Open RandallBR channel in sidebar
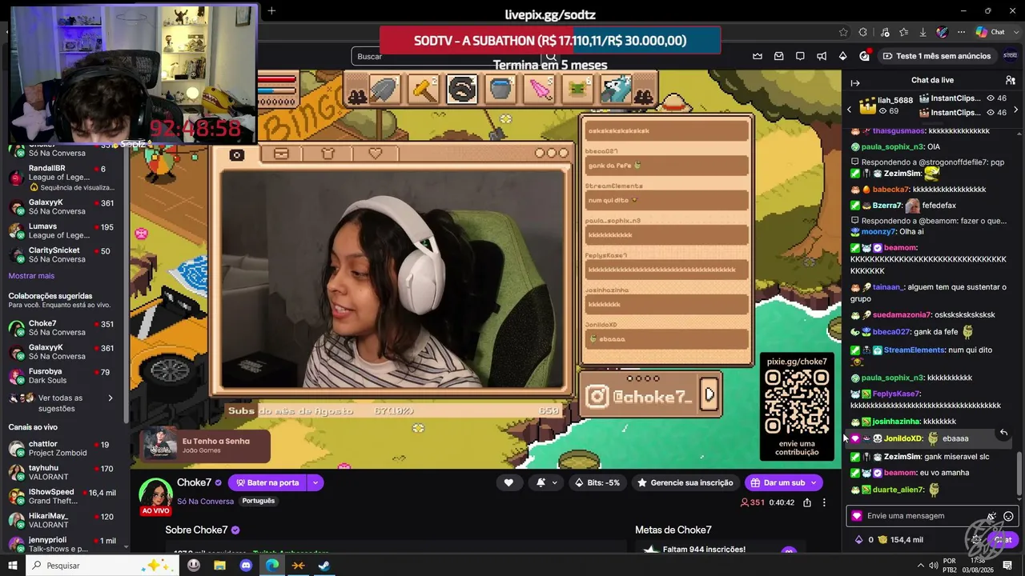Viewport: 1025px width, 576px height. pos(64,178)
